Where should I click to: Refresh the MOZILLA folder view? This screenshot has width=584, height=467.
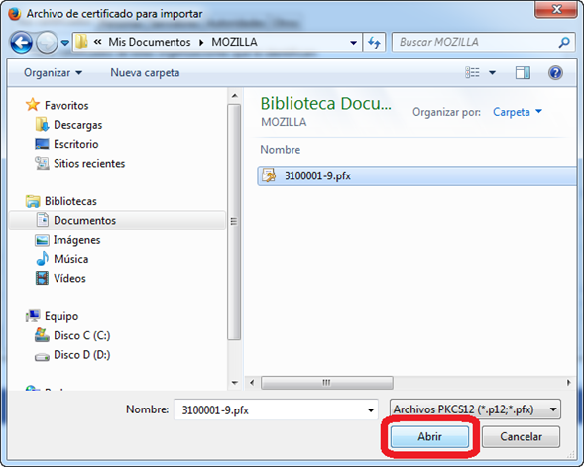[374, 42]
